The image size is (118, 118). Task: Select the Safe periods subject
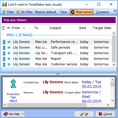click(x=60, y=48)
